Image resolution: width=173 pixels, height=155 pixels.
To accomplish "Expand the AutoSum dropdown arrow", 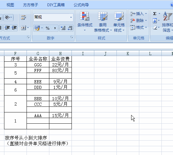I will pyautogui.click(x=159, y=13).
